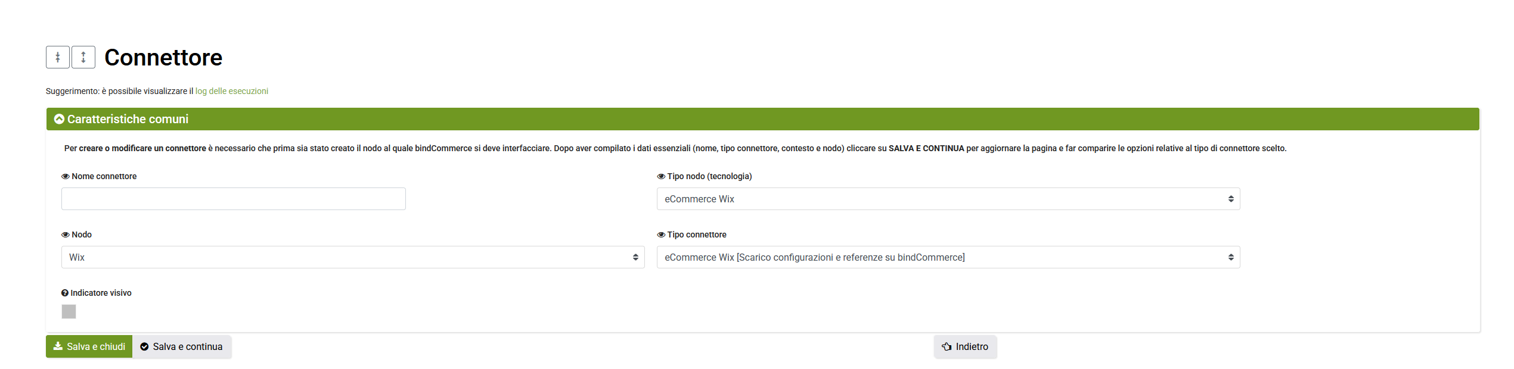Click the eye icon beside Nome connettore
This screenshot has height=369, width=1514.
66,177
